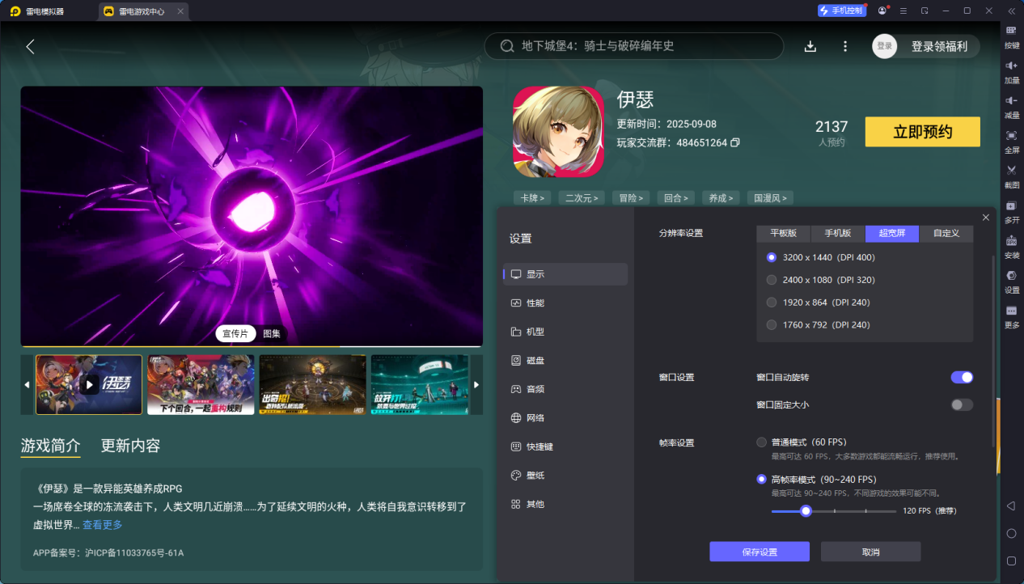Open the 卡牌 tag
Viewport: 1024px width, 584px height.
click(x=531, y=197)
